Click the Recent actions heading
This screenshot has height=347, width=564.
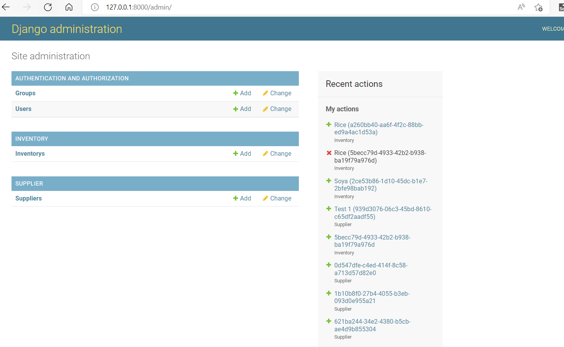[x=354, y=84]
